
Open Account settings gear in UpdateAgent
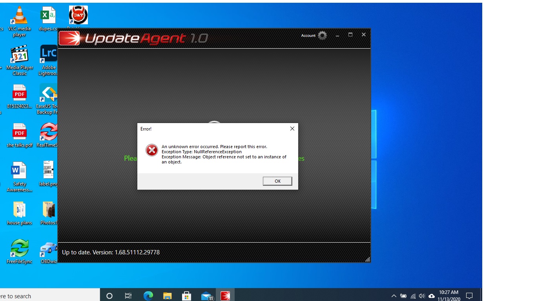pyautogui.click(x=322, y=36)
